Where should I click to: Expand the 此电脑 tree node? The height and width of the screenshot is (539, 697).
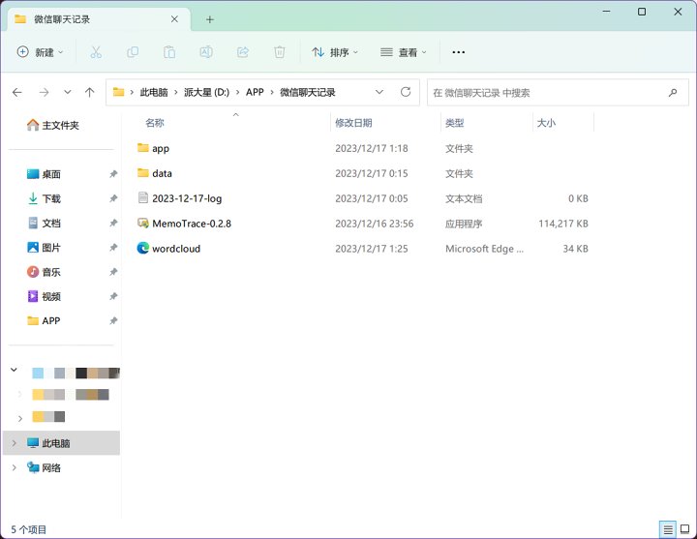click(14, 443)
